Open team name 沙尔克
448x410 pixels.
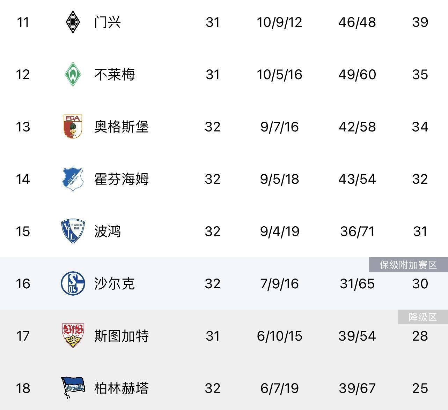coord(115,284)
